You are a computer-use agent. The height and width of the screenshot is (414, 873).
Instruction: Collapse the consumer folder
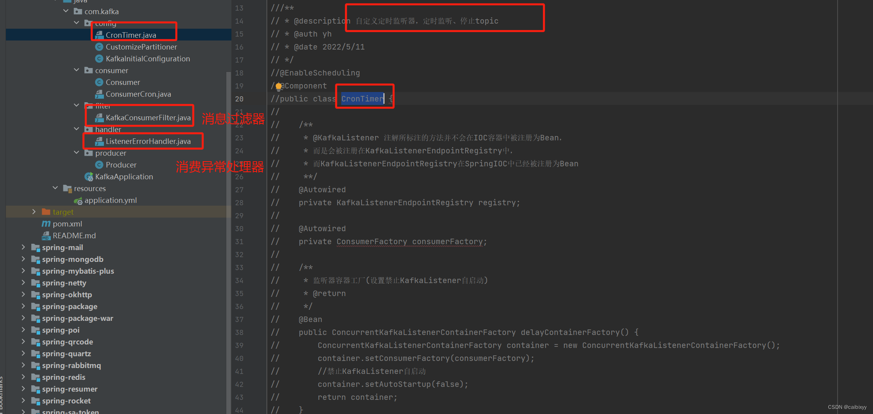[76, 70]
